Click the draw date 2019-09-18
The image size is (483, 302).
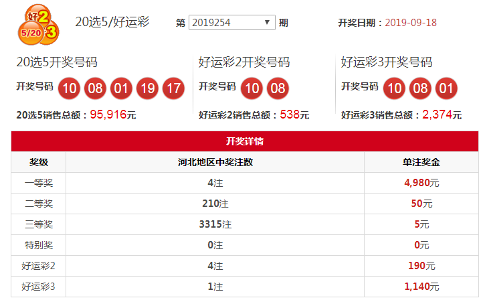[411, 23]
